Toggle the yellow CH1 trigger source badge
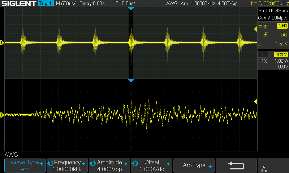289x173 pixels. [x=282, y=26]
